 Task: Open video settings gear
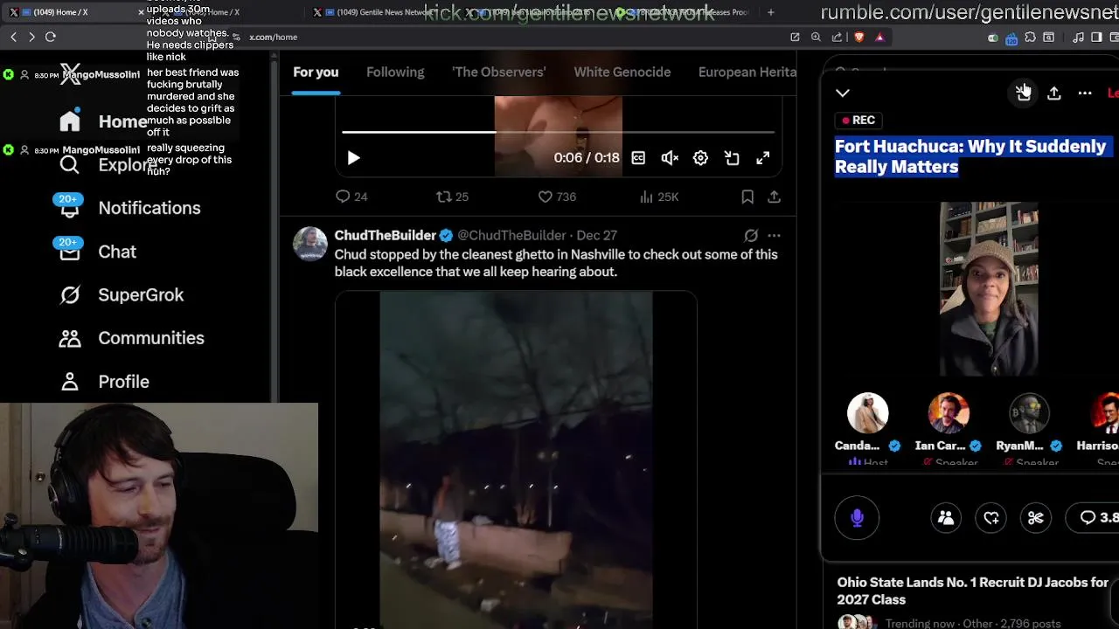coord(700,158)
